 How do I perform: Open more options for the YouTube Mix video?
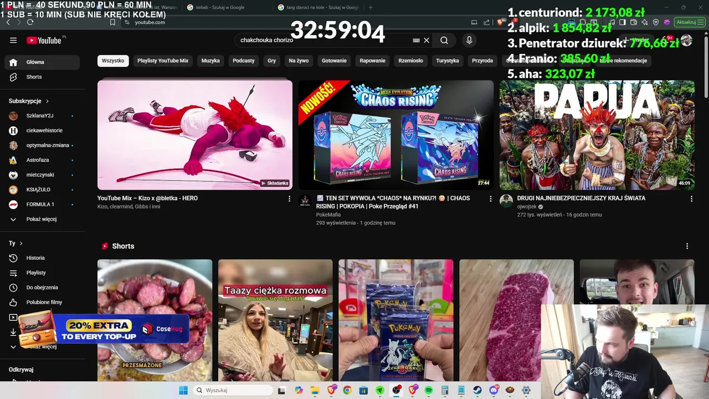click(289, 198)
